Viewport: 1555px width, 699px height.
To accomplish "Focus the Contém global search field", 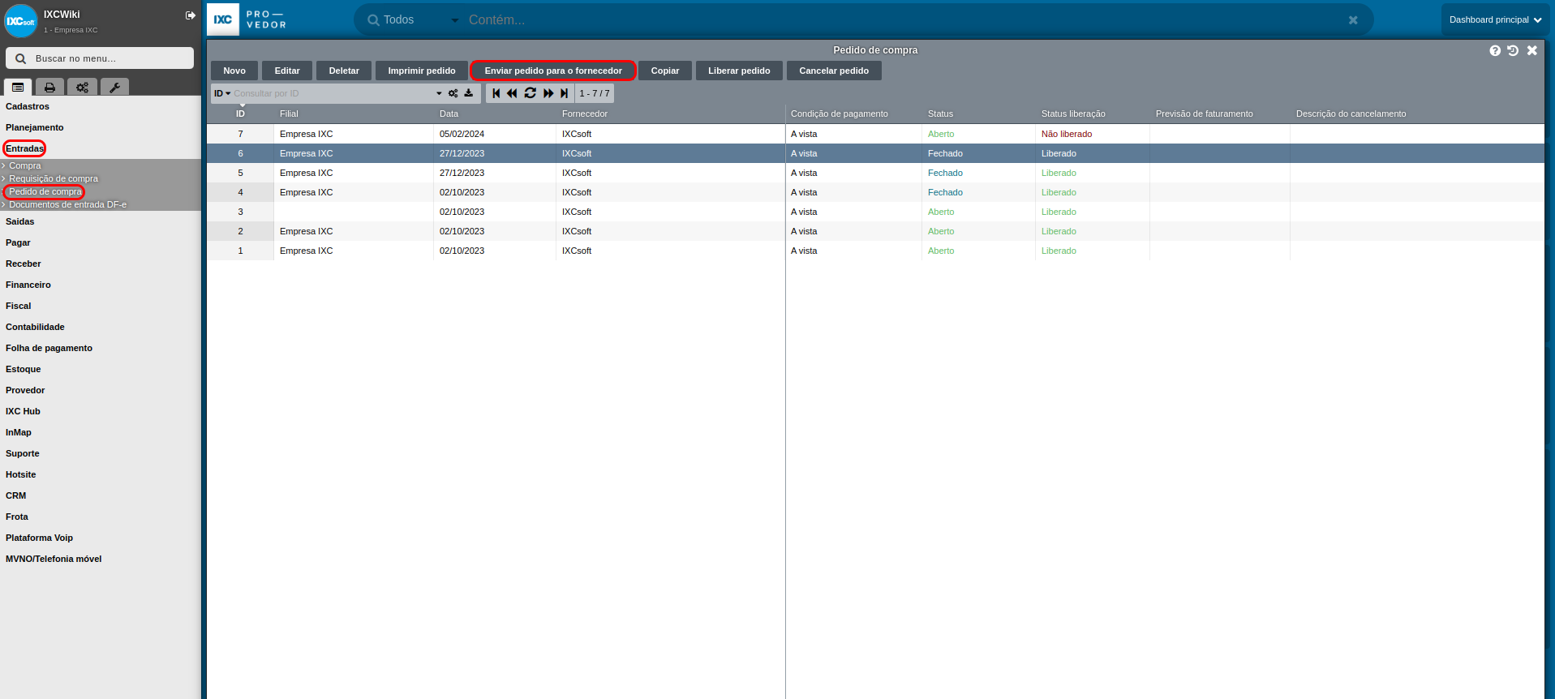I will (x=900, y=20).
